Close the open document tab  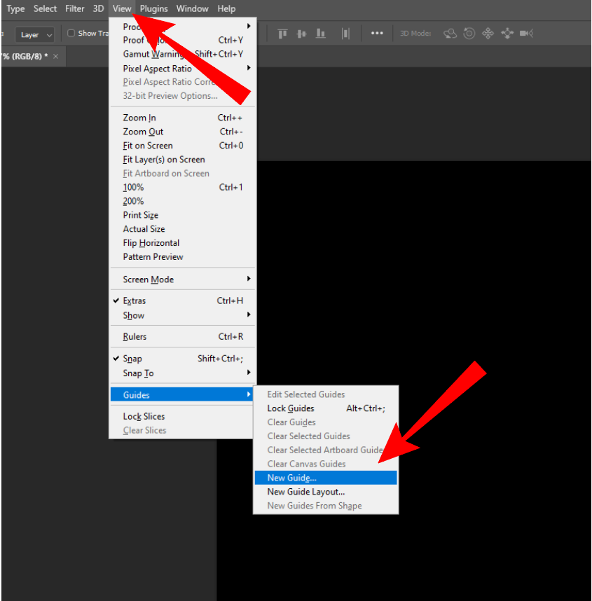click(56, 56)
